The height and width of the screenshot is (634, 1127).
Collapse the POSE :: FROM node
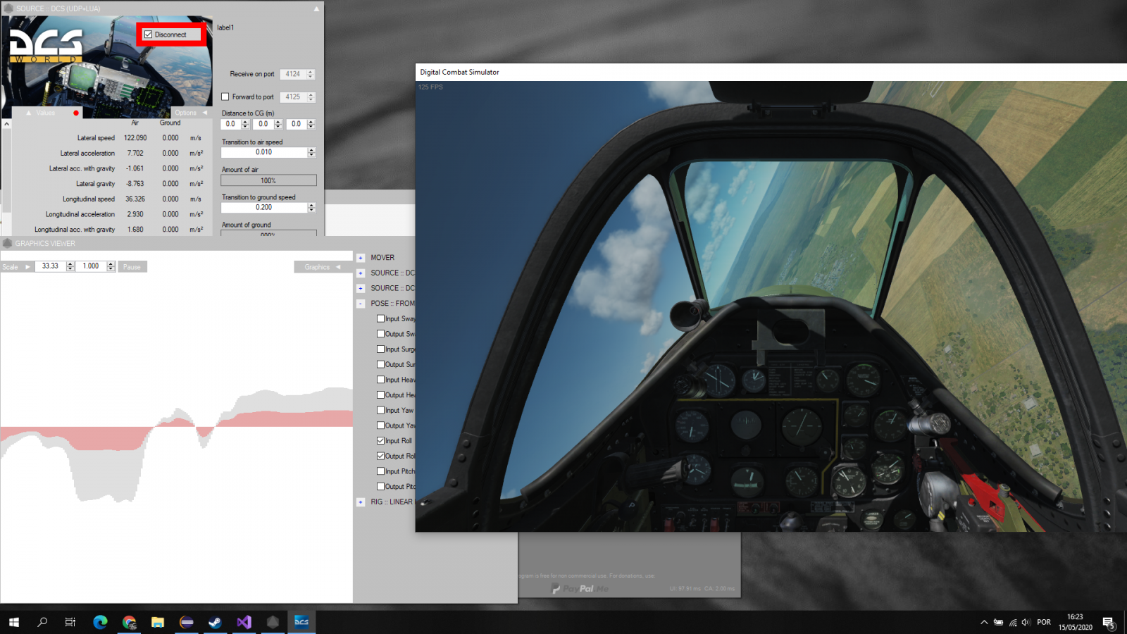coord(361,304)
